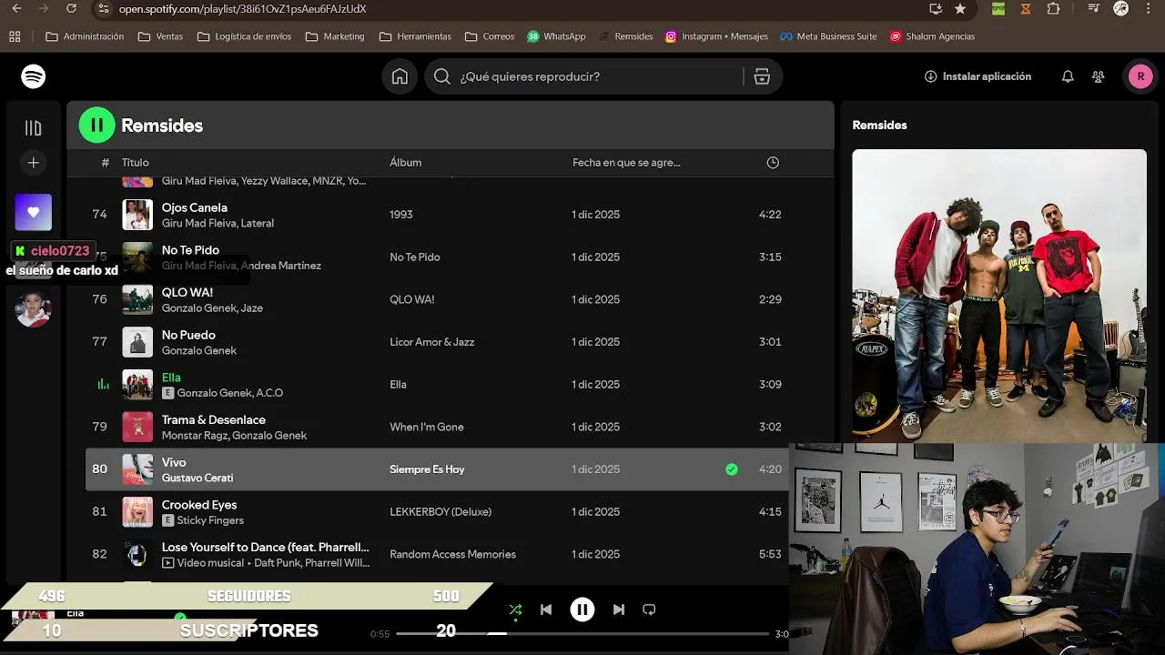
Task: Open Logística de envíos bookmarks folder
Action: click(x=244, y=36)
